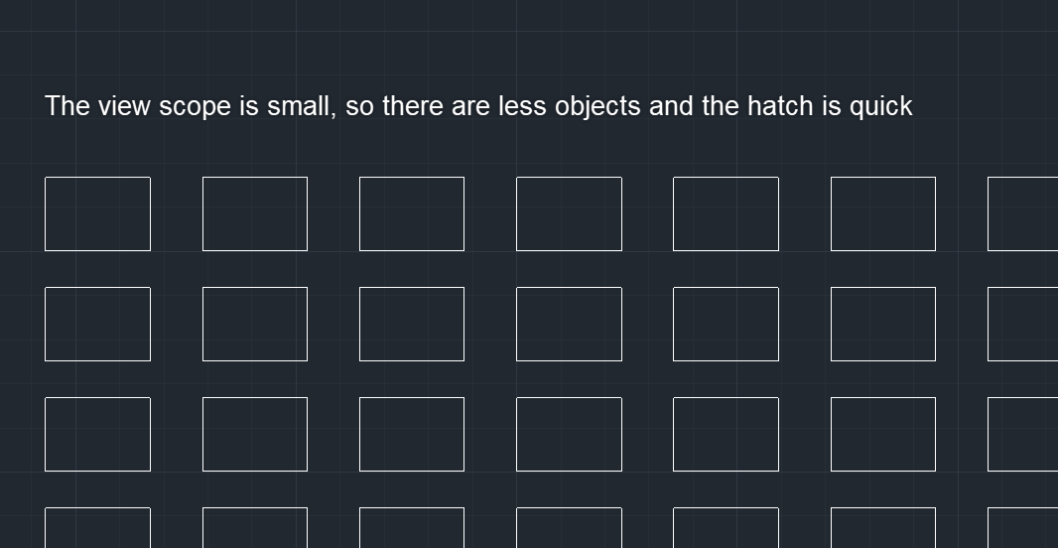This screenshot has width=1058, height=548.
Task: Pick inside second rectangle of third row
Action: coord(255,434)
